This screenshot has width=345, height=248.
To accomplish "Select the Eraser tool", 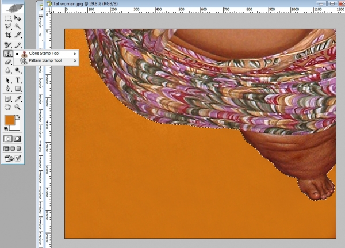I will 7,62.
